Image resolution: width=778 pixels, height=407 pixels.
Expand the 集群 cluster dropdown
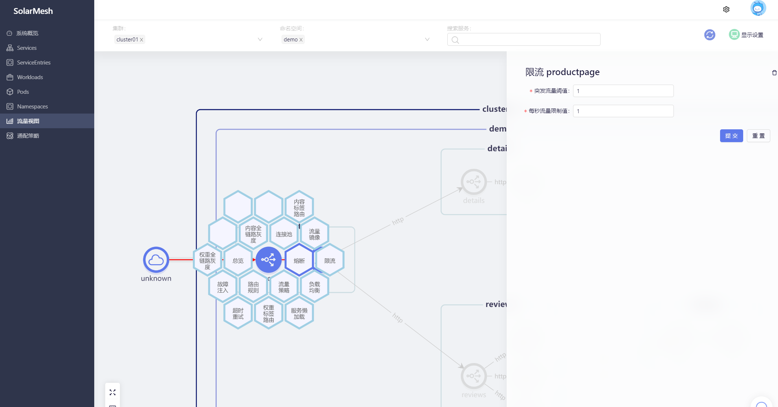(x=260, y=39)
